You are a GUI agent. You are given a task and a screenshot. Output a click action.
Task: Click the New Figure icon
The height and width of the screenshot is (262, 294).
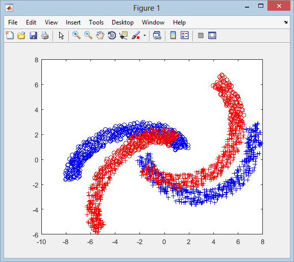click(10, 35)
